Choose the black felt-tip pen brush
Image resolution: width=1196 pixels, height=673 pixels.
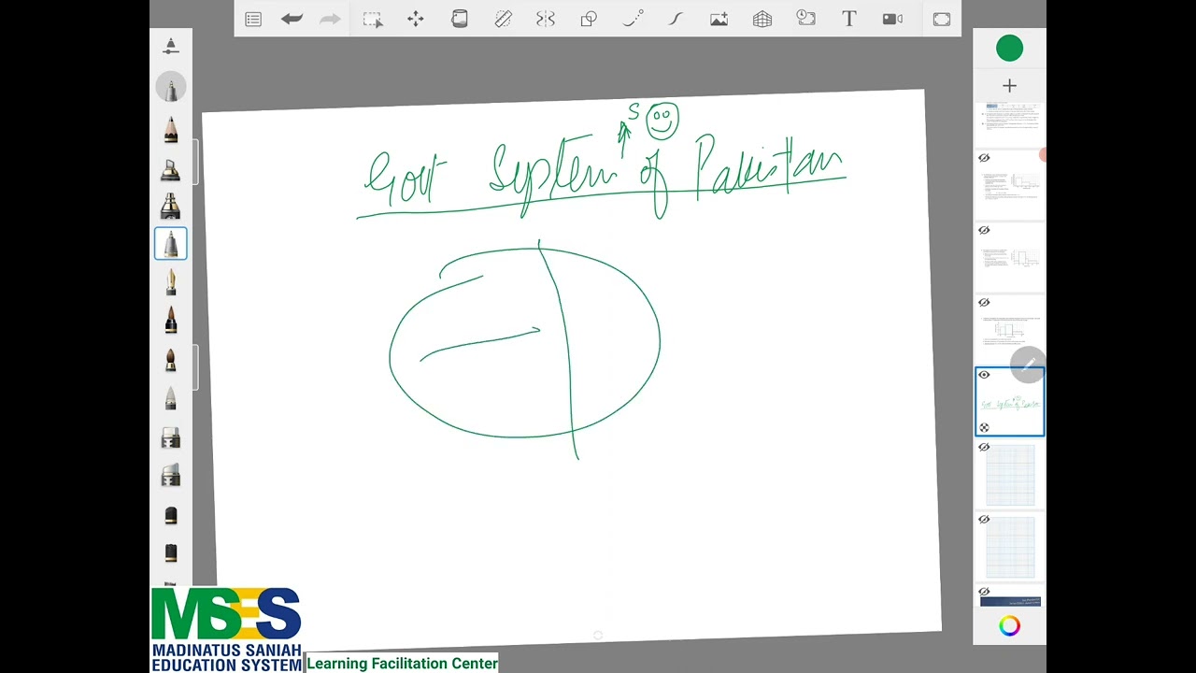[x=171, y=321]
